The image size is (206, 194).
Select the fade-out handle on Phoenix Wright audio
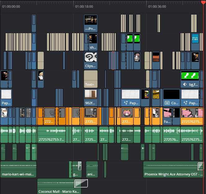click(x=201, y=166)
